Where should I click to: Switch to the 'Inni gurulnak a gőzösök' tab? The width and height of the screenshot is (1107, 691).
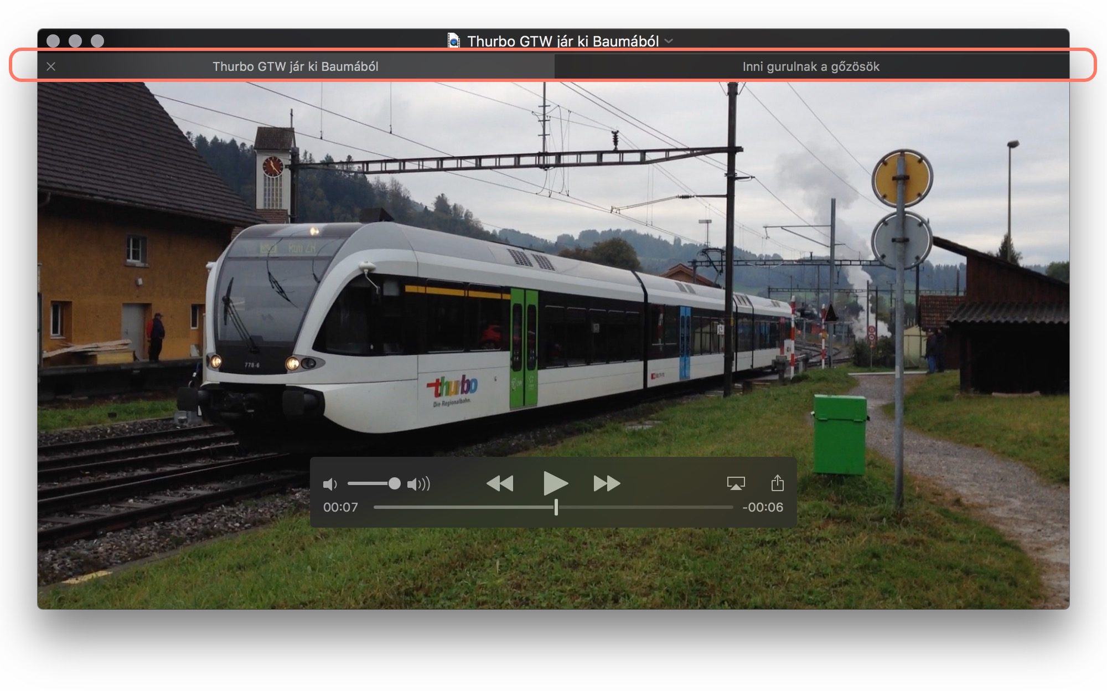coord(811,66)
